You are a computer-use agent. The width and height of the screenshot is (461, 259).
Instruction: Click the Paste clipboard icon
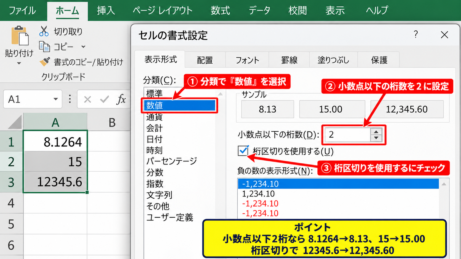(x=20, y=35)
